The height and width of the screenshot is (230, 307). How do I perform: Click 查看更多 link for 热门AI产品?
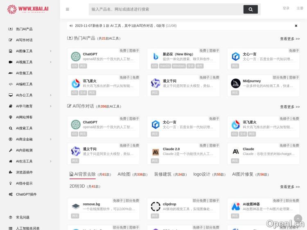pyautogui.click(x=289, y=39)
